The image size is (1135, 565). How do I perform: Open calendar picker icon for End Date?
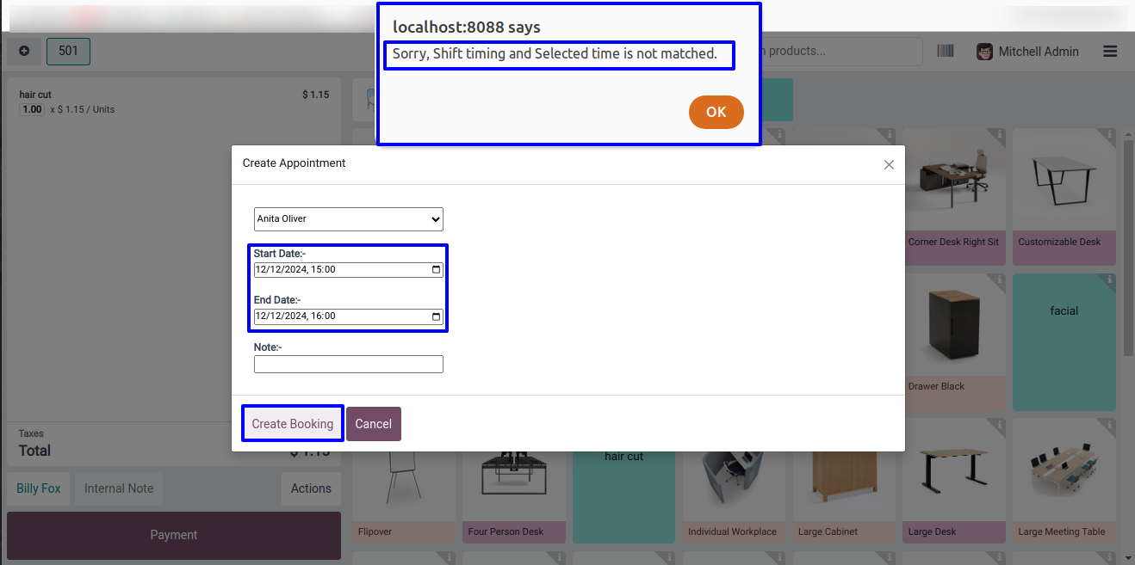coord(436,316)
